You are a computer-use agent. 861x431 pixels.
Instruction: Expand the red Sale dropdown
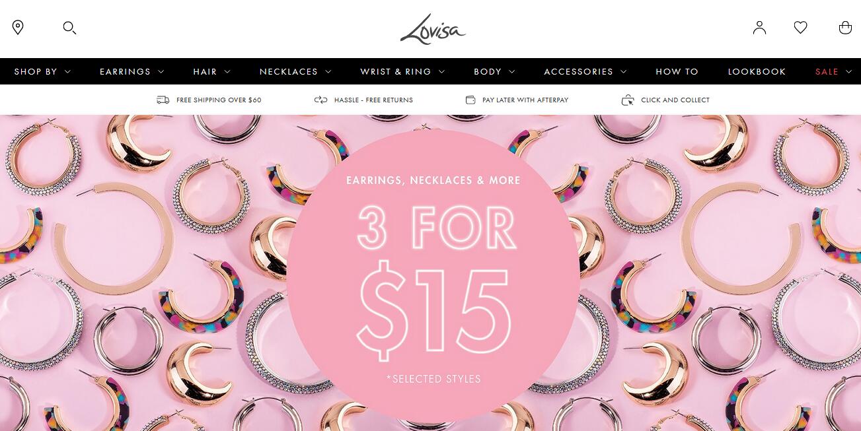833,71
